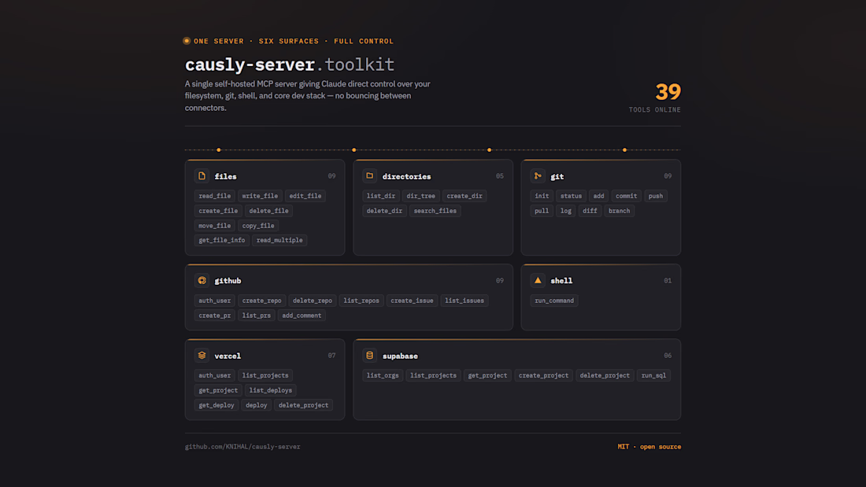Select the deploy tag in vercel
This screenshot has height=487, width=866.
click(257, 405)
